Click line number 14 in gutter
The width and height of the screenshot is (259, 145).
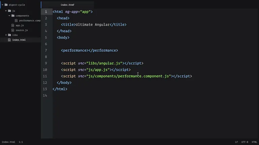45,95
